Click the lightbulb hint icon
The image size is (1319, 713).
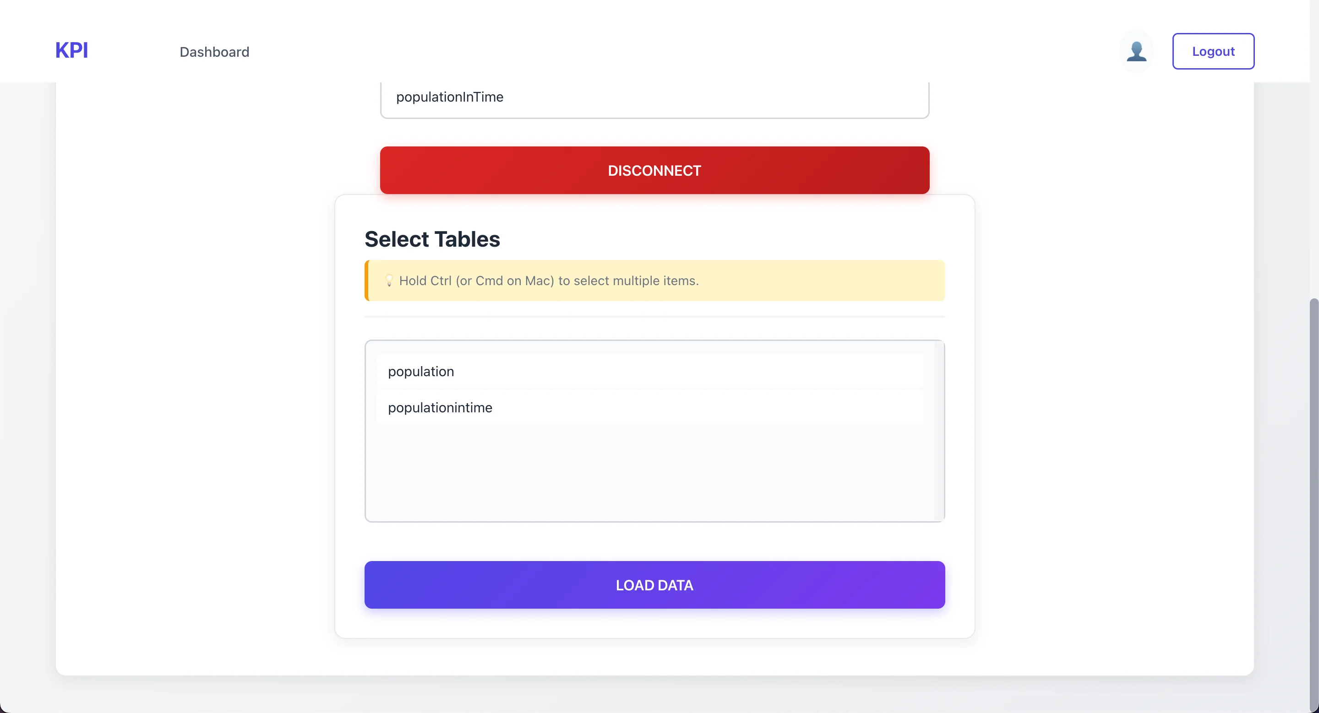[x=389, y=281]
